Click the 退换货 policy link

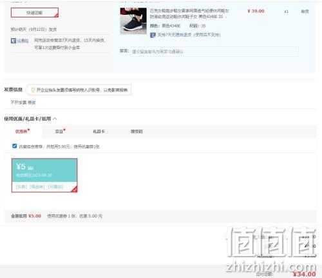(23, 41)
